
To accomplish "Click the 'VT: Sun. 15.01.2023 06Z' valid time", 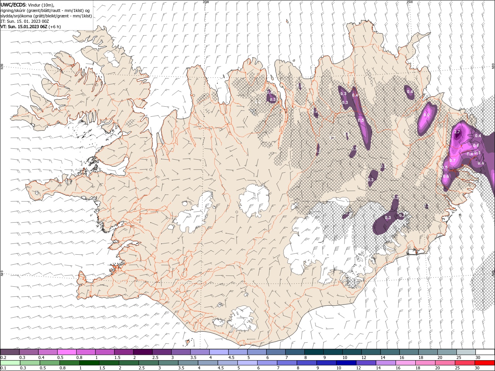I will pyautogui.click(x=24, y=27).
